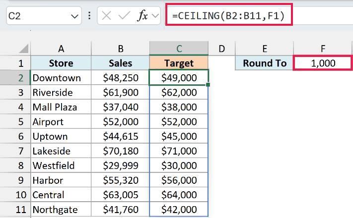This screenshot has width=353, height=218.
Task: Click the Target header cell
Action: [x=179, y=63]
